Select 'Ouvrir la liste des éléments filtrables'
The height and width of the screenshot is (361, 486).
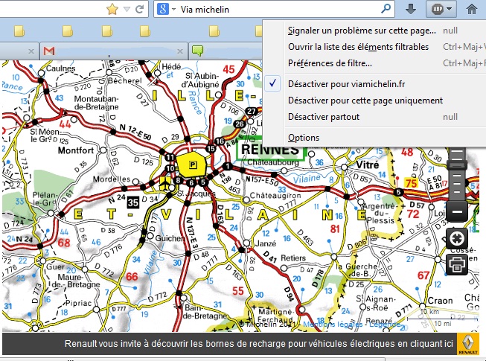pyautogui.click(x=358, y=47)
